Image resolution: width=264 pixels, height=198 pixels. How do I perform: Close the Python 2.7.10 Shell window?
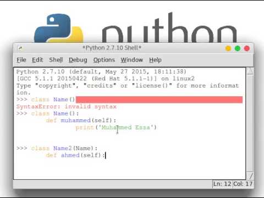[x=247, y=48]
